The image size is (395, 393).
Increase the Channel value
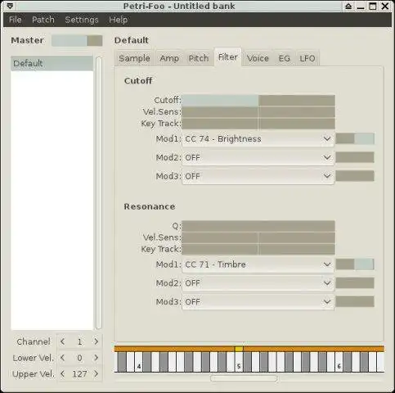96,341
